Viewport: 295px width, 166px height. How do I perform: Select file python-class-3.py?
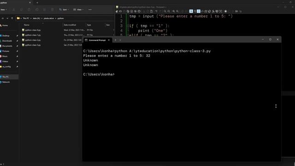click(x=31, y=45)
